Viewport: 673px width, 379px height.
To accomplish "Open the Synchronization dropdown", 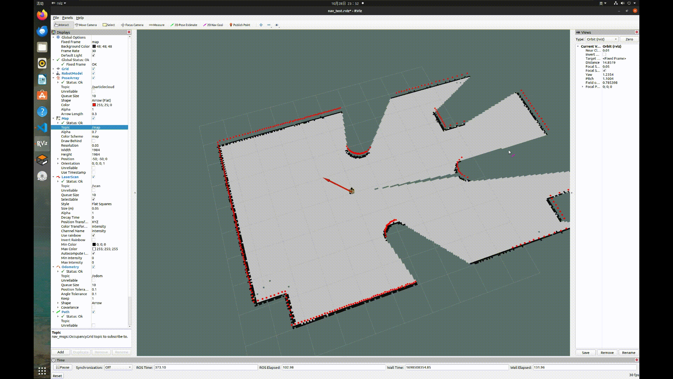I will point(118,367).
